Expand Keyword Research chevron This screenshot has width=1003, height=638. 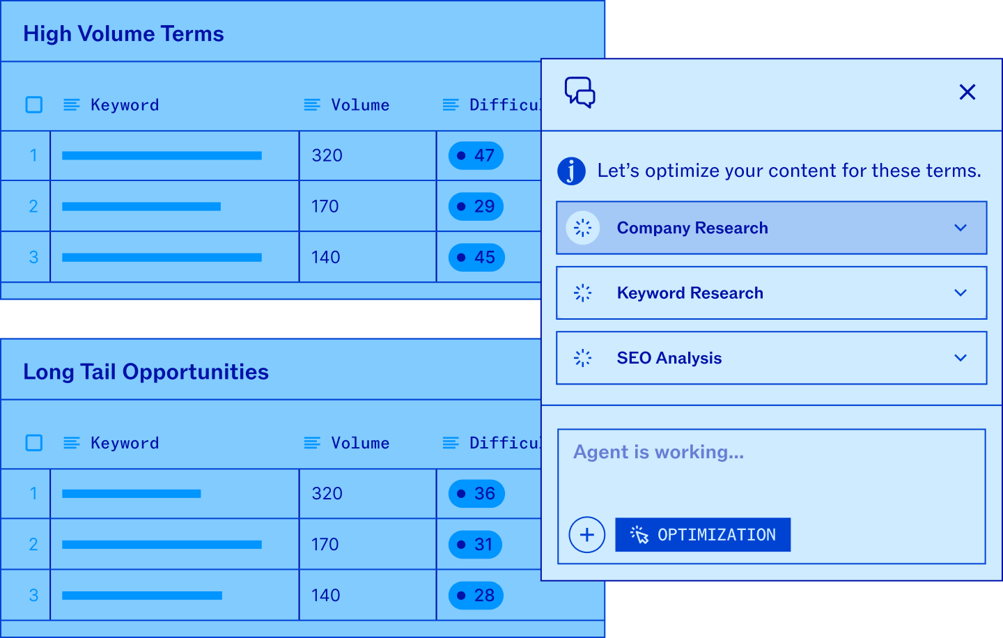pos(961,293)
